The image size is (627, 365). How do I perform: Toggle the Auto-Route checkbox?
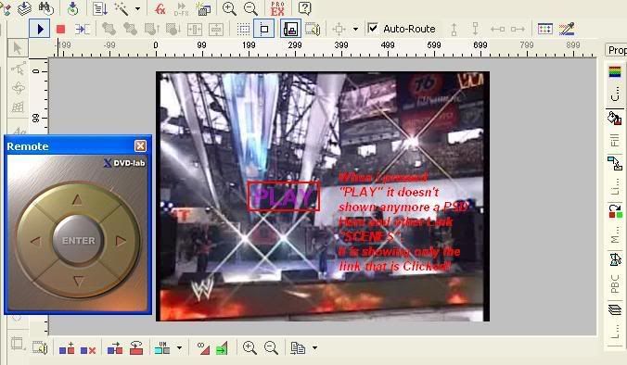(x=373, y=29)
